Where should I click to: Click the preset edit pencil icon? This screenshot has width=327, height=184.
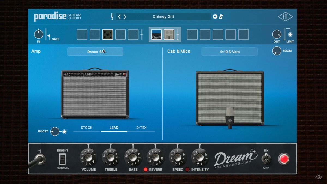click(x=221, y=17)
